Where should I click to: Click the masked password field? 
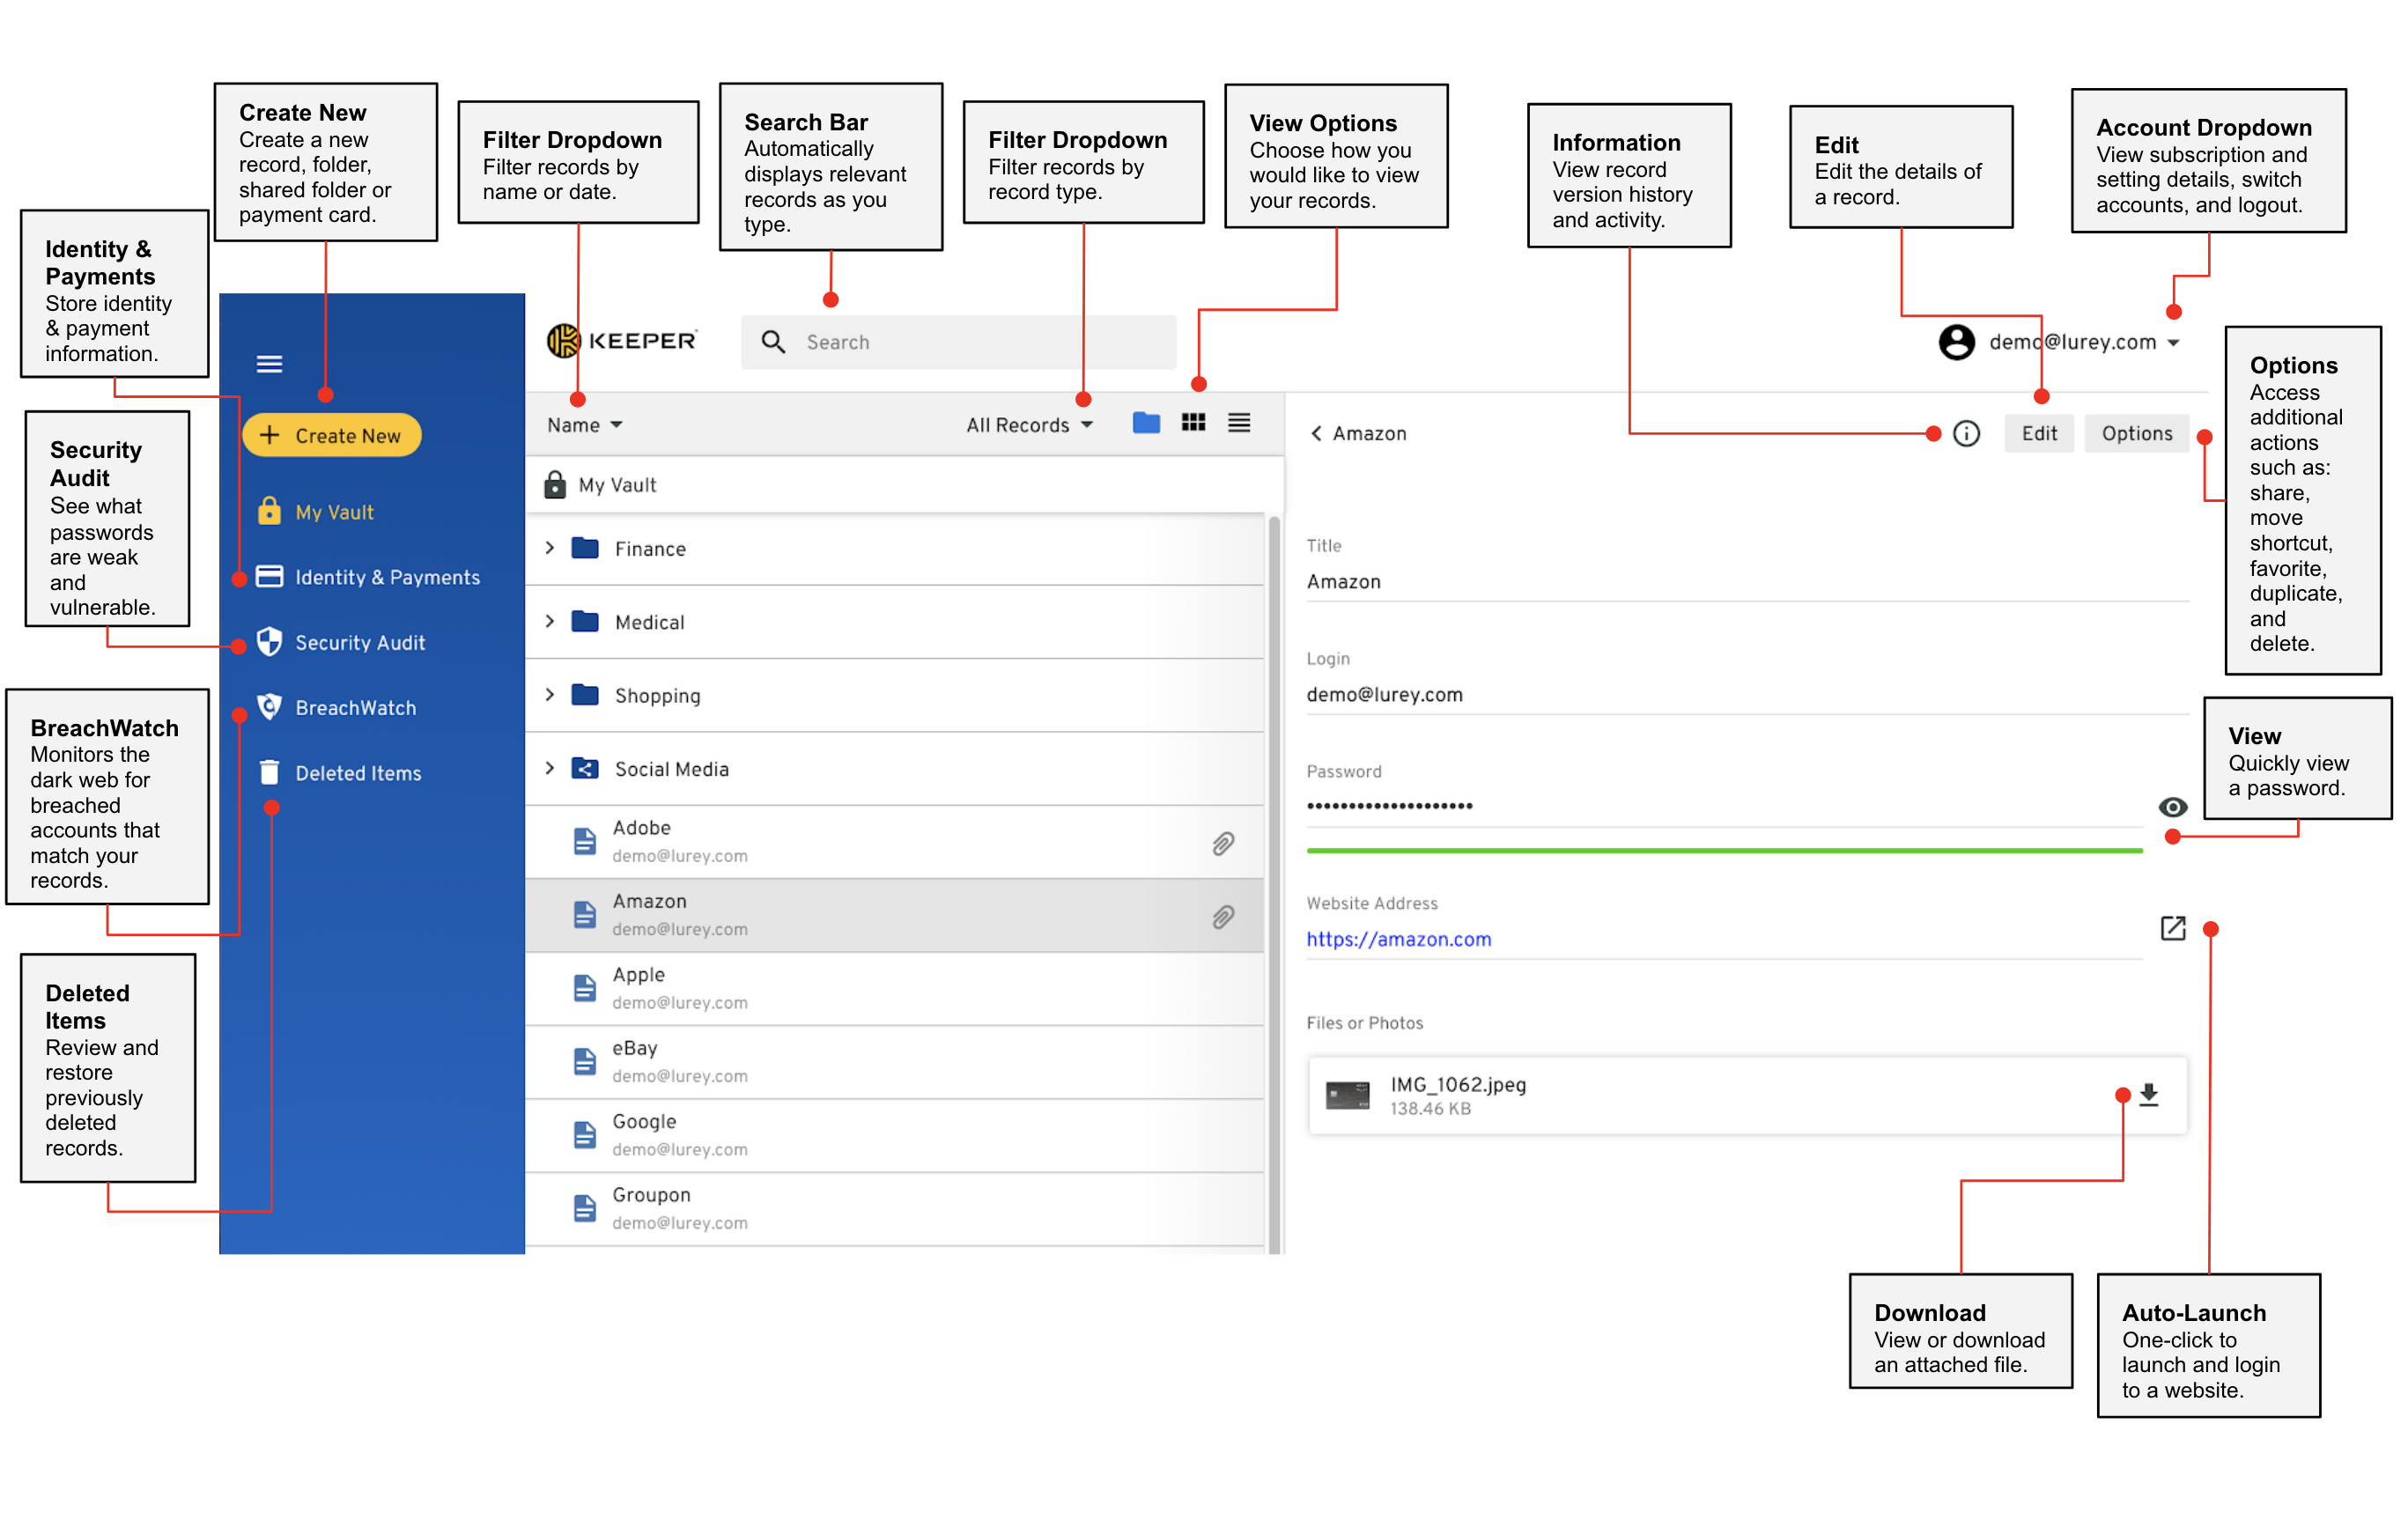coord(1724,806)
